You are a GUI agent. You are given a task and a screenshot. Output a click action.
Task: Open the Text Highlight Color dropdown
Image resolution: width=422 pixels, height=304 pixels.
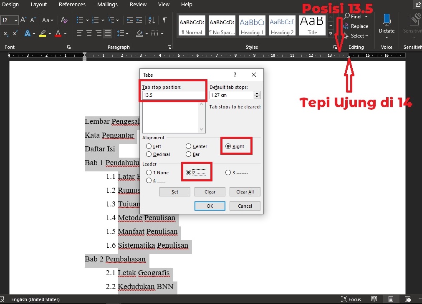click(49, 33)
